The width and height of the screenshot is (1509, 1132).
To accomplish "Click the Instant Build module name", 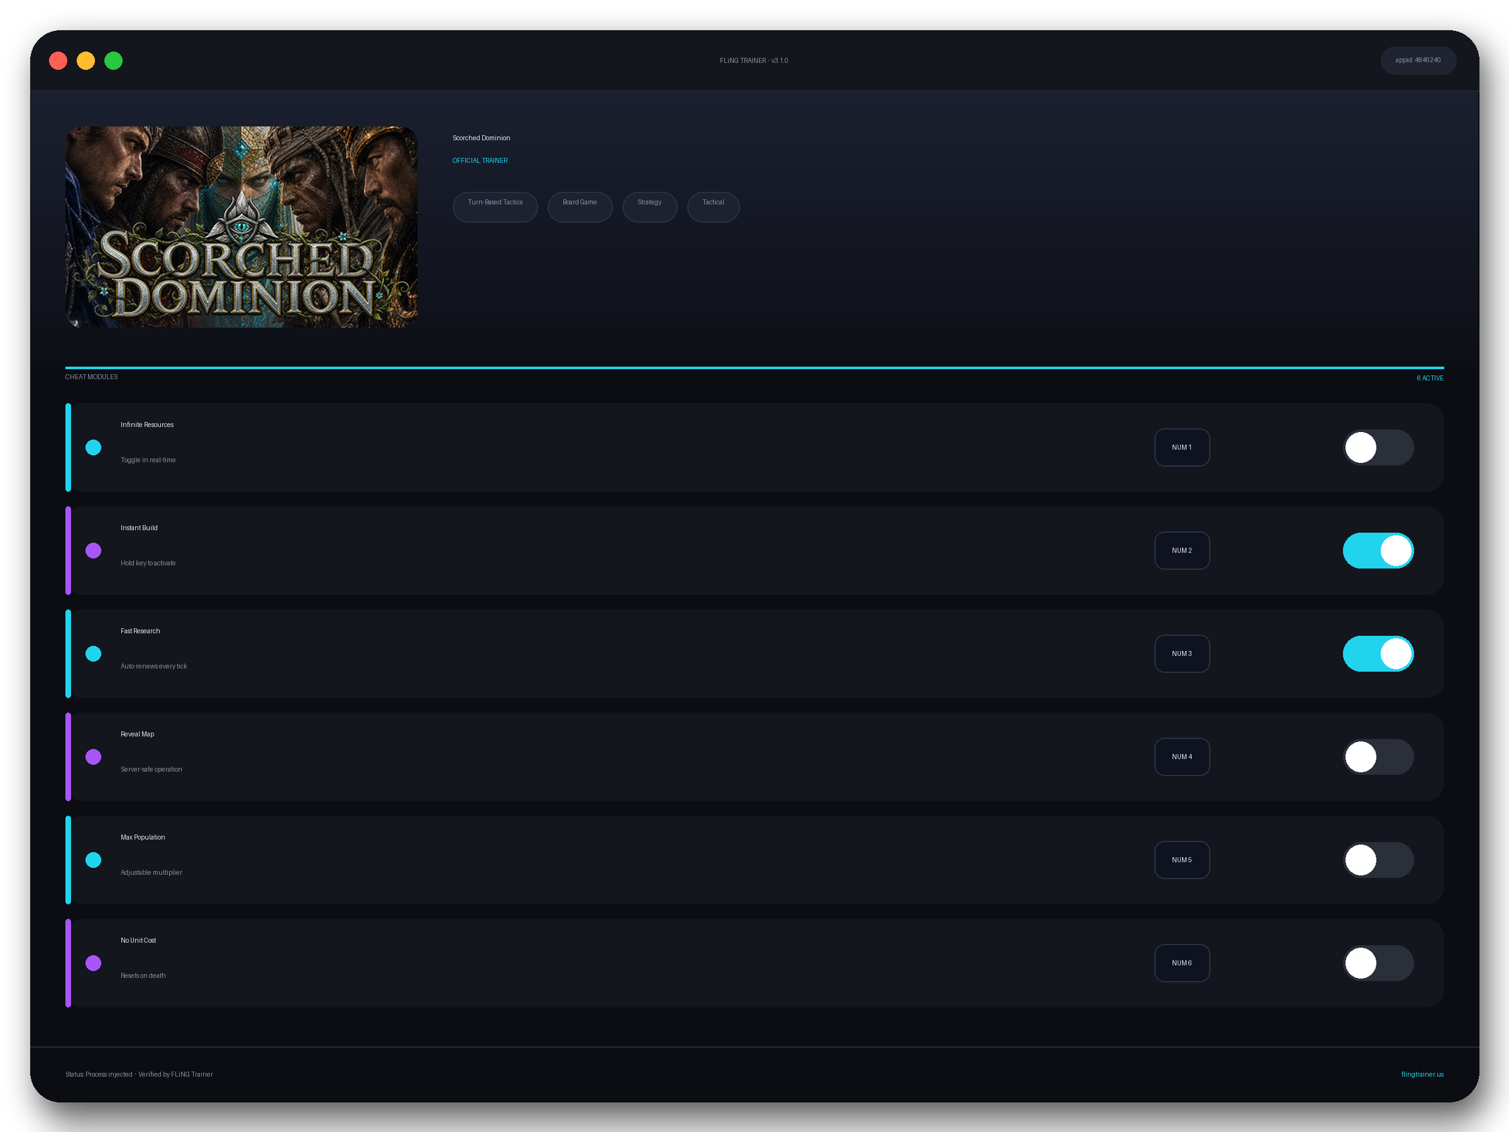I will pos(139,528).
